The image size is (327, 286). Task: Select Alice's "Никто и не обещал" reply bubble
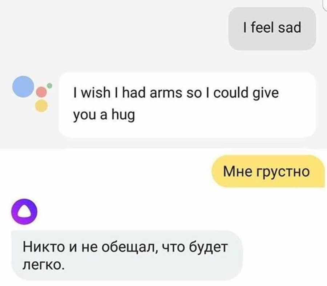point(127,256)
